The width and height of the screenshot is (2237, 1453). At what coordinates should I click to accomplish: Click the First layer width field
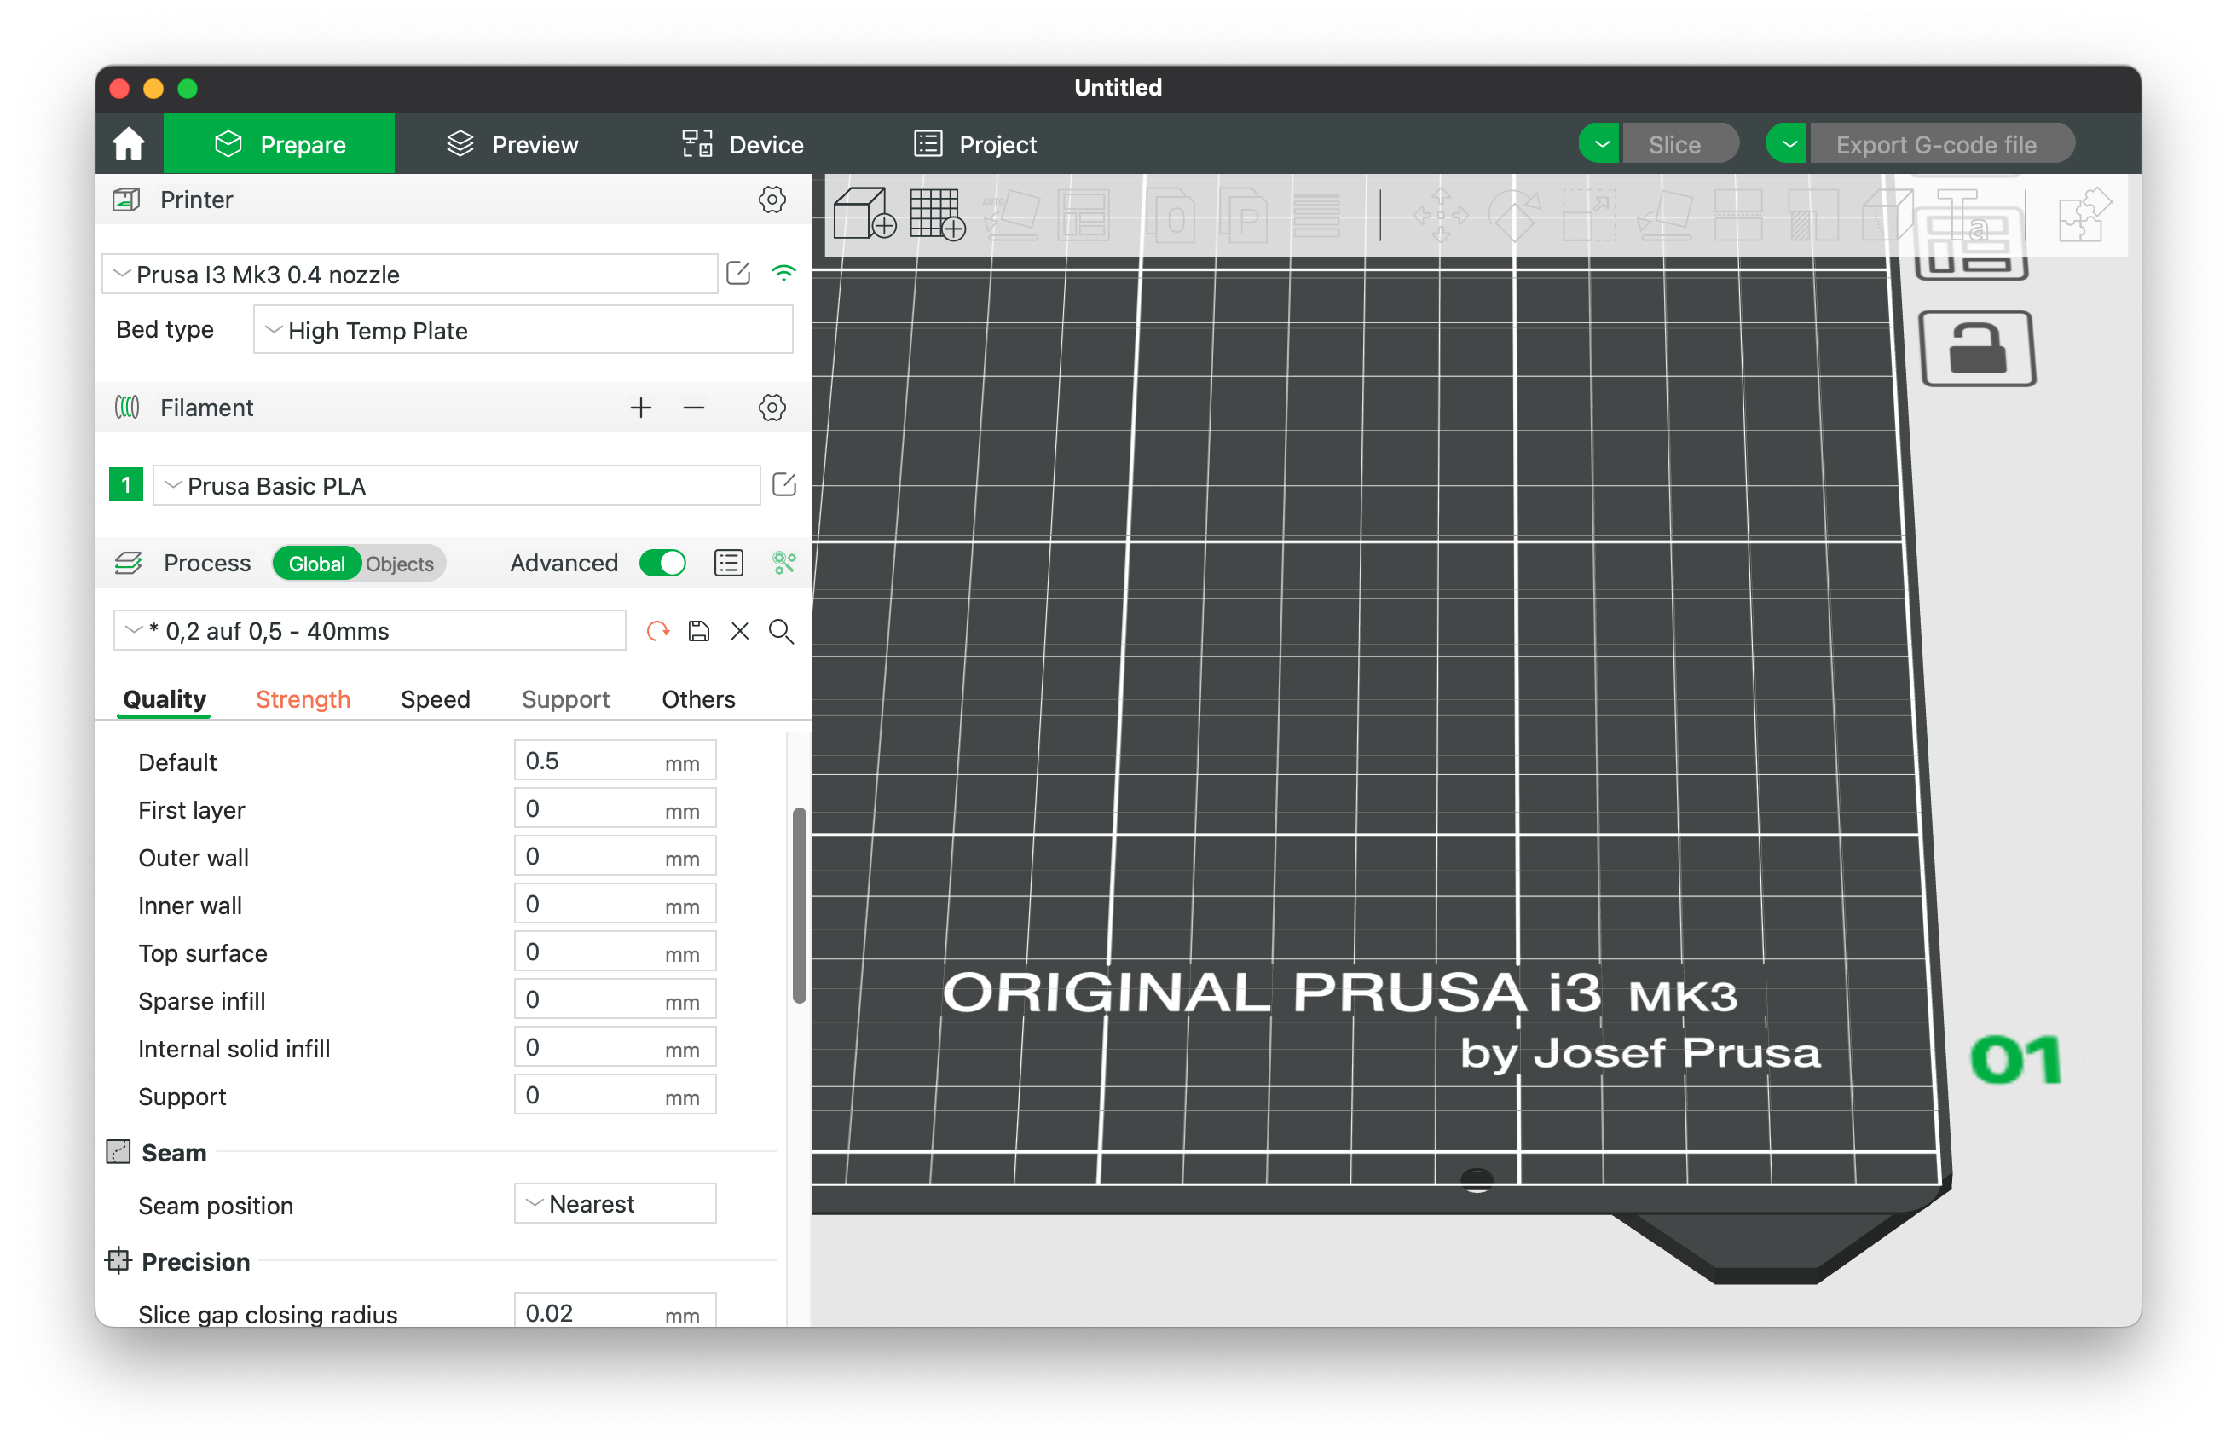pyautogui.click(x=615, y=808)
